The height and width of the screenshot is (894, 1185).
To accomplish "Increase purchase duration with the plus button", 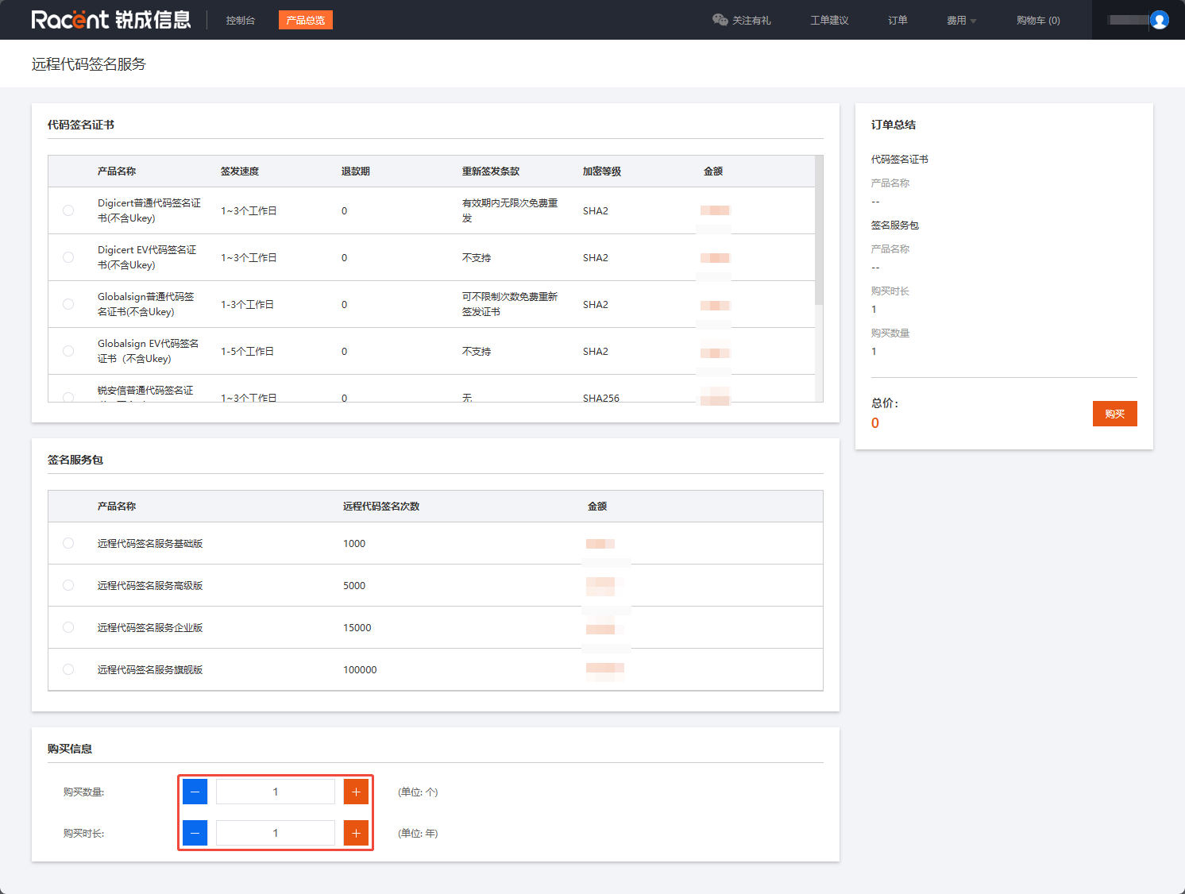I will coord(356,833).
